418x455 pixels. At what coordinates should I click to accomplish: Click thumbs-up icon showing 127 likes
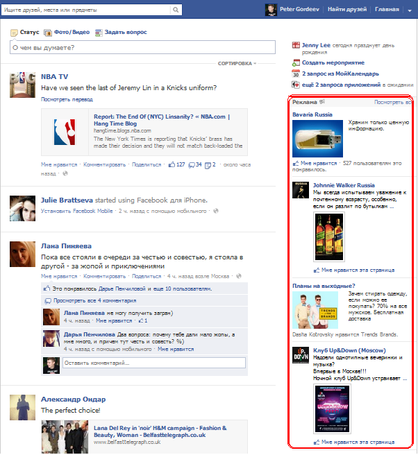(x=172, y=164)
